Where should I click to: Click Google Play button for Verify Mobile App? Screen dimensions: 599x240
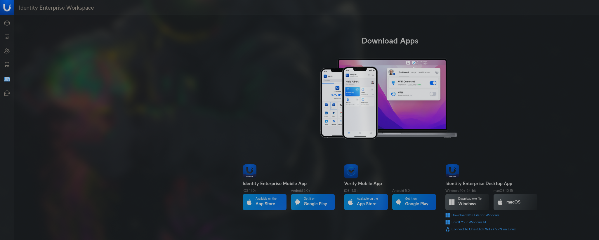click(x=414, y=202)
